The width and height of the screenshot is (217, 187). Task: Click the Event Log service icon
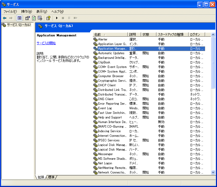tap(95, 108)
